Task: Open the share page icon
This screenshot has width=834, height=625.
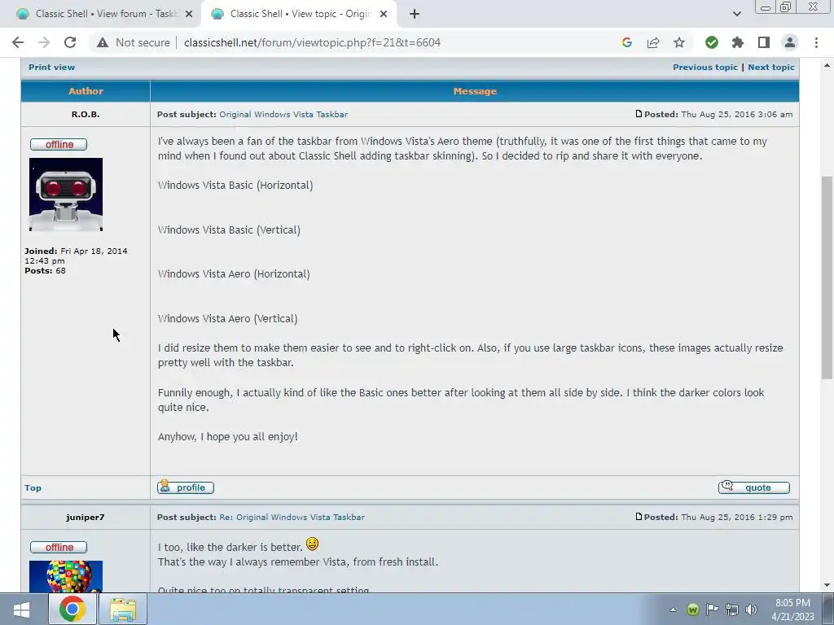Action: 653,42
